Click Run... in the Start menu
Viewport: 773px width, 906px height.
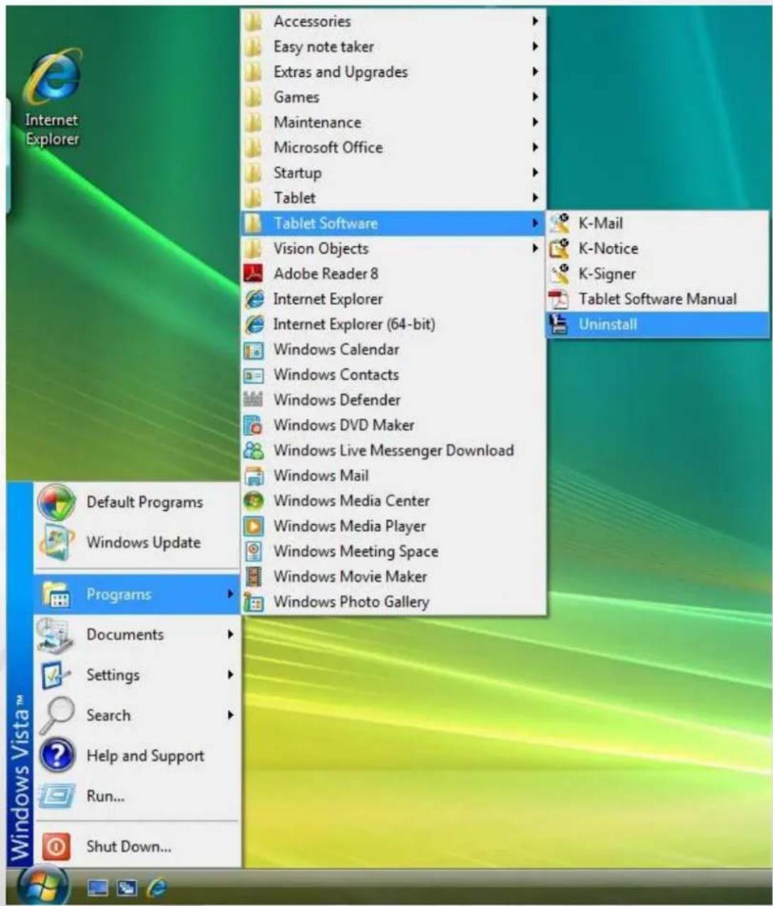(137, 796)
